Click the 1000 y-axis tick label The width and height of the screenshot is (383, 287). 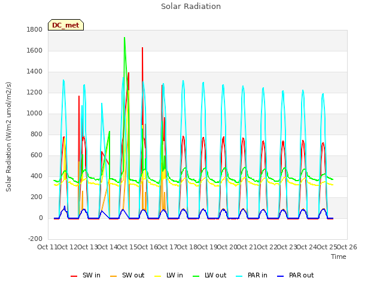pos(35,113)
